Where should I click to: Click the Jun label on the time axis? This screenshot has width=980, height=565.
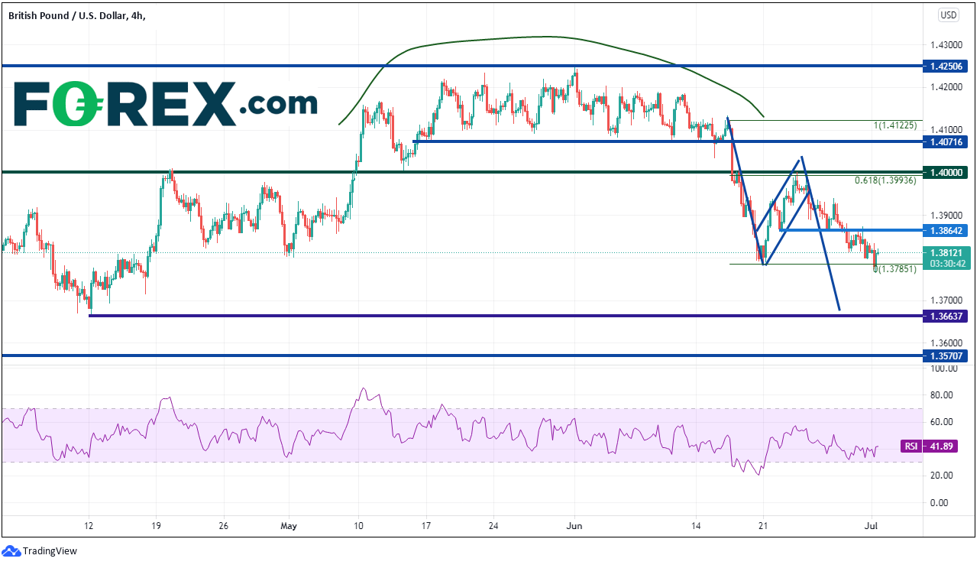click(x=573, y=526)
